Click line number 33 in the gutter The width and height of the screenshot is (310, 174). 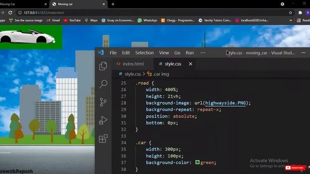coord(124,136)
